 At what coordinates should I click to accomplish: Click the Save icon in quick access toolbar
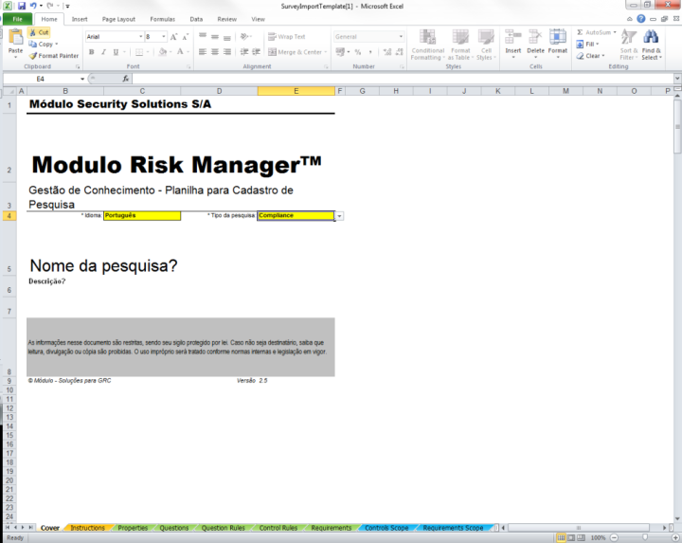pos(21,6)
